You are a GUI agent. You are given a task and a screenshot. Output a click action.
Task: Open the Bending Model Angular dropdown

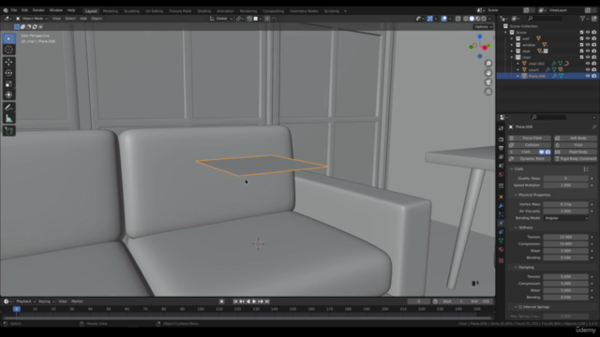tap(566, 218)
